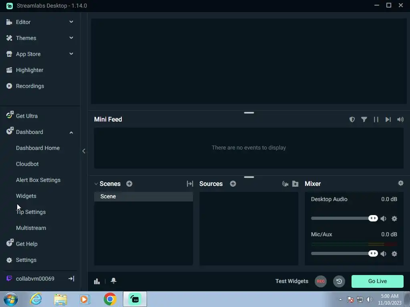Expand the App Store chevron
This screenshot has height=307, width=410.
point(71,54)
